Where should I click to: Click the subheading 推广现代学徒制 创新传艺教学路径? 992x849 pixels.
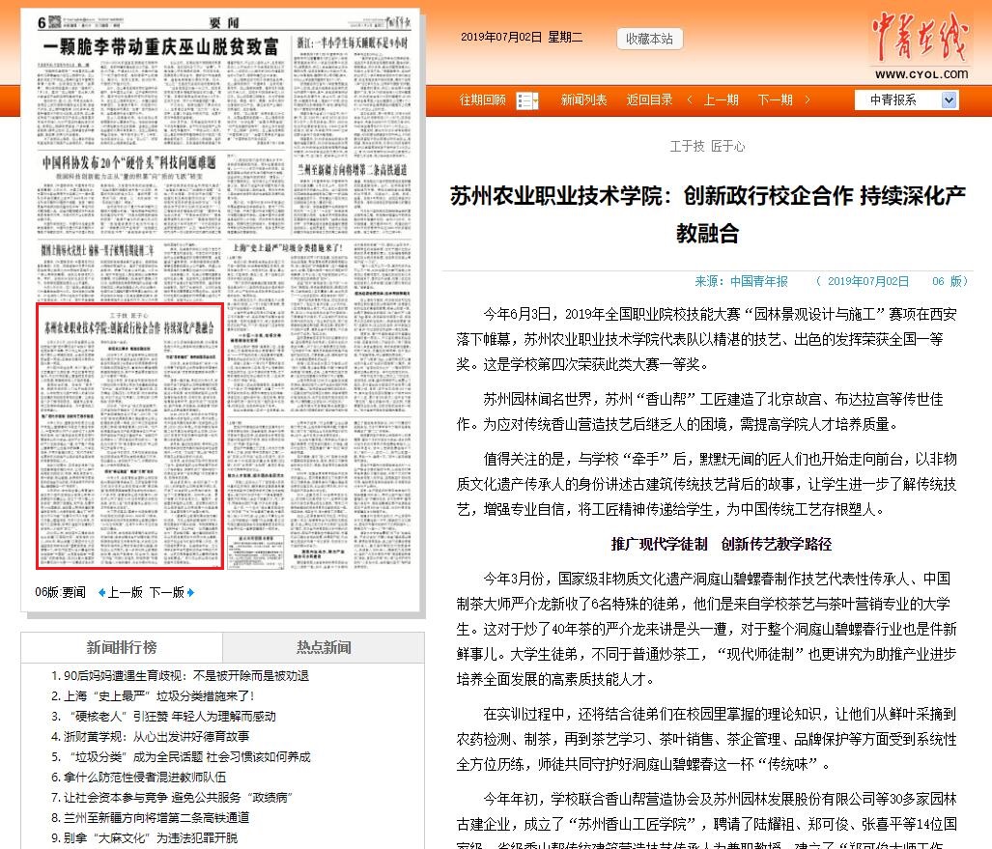(722, 544)
